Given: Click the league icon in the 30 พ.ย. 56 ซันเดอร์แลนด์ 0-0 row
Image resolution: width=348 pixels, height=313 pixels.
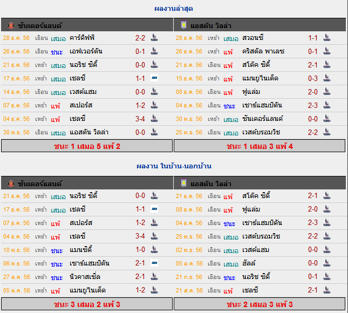Looking at the screenshot, I should [x=327, y=119].
